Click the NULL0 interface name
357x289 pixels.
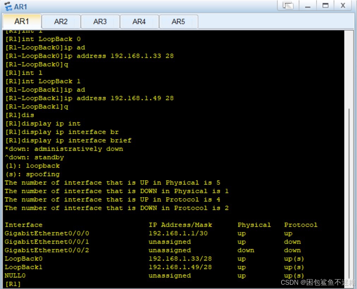tap(15, 276)
